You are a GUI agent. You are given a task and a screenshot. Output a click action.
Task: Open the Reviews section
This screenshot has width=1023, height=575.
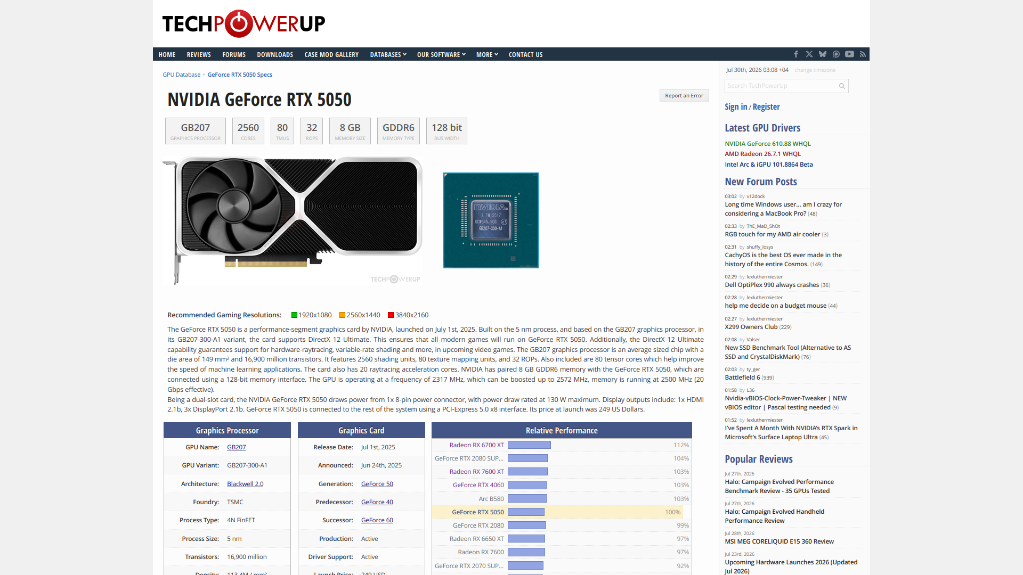[x=199, y=54]
